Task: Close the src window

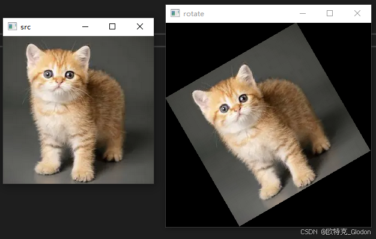Action: click(x=140, y=26)
